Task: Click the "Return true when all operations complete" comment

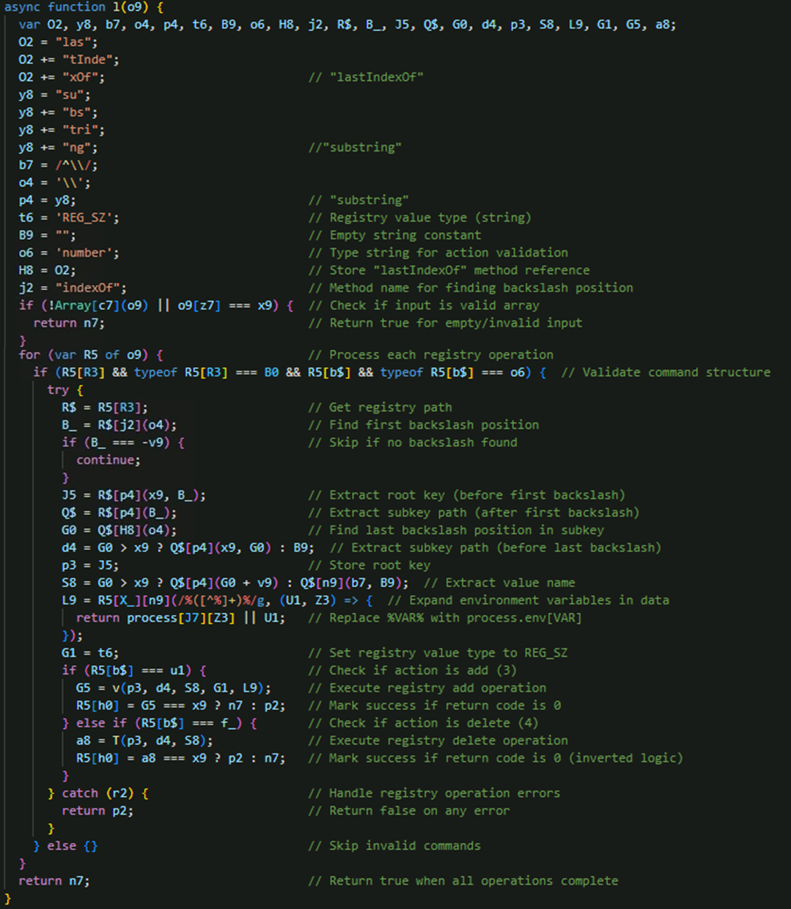Action: tap(474, 880)
